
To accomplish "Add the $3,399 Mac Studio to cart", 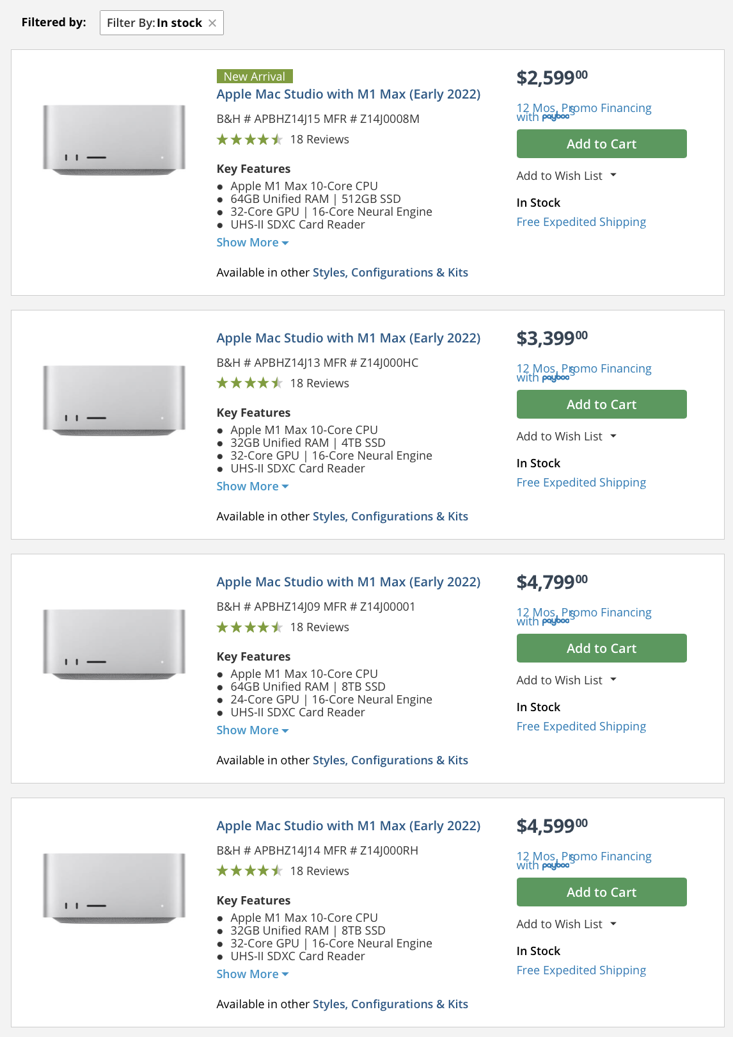I will point(601,405).
